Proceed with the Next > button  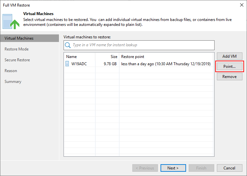[173, 168]
